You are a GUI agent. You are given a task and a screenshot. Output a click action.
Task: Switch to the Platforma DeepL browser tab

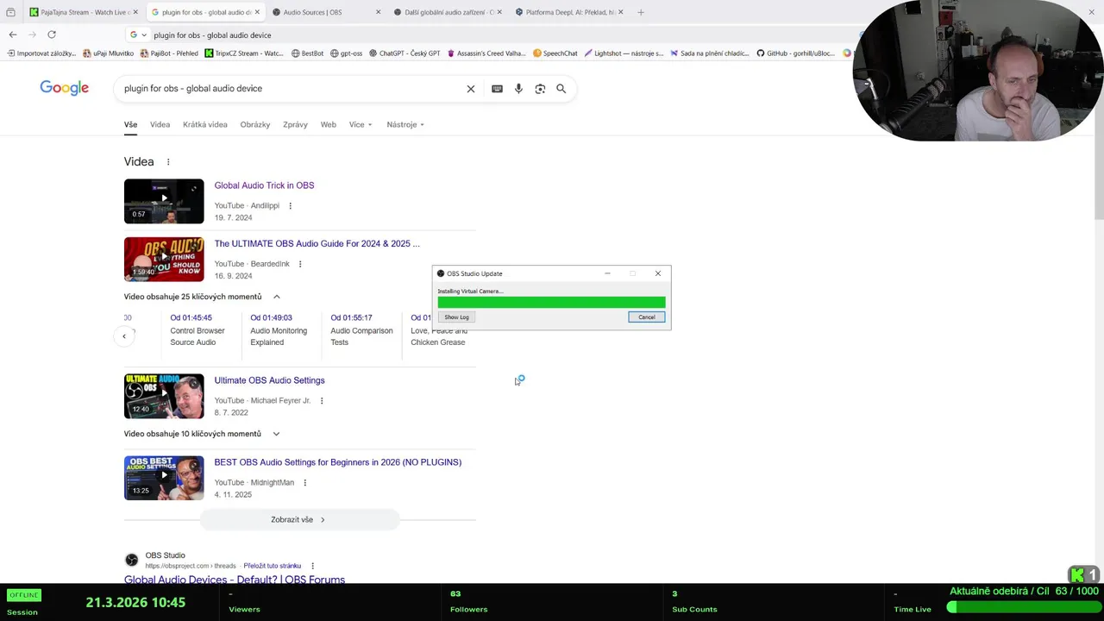569,12
